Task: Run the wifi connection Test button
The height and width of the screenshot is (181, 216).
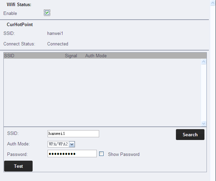Action: (18, 166)
